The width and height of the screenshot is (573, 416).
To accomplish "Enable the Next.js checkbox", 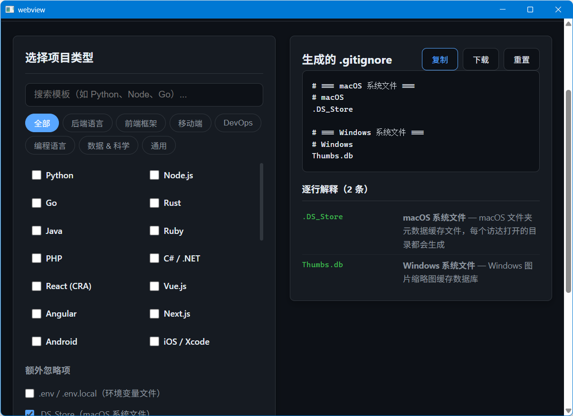I will pos(154,314).
